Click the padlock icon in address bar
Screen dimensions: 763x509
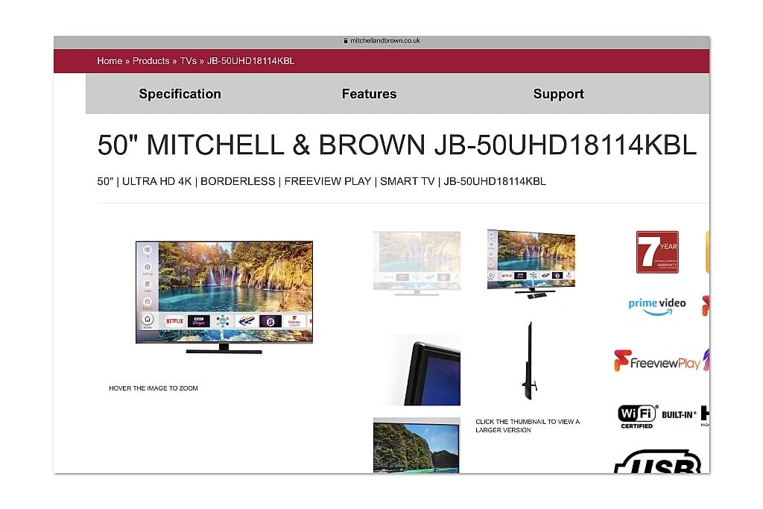point(346,41)
